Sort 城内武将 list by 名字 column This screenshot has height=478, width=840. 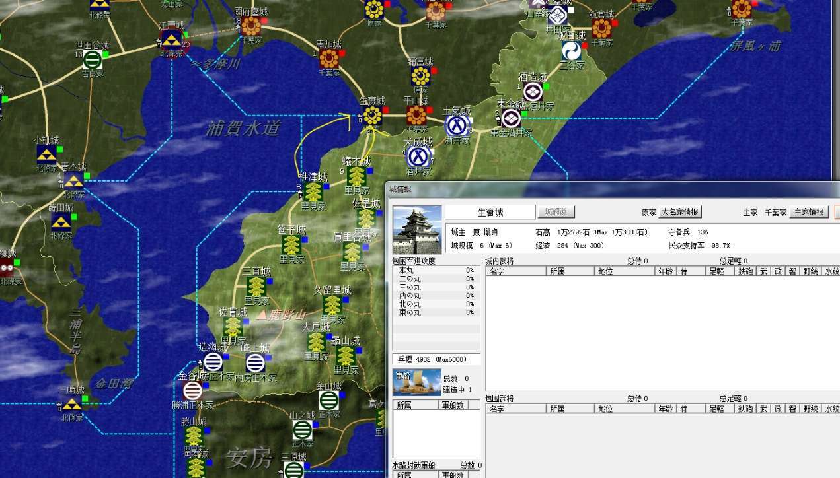(516, 271)
